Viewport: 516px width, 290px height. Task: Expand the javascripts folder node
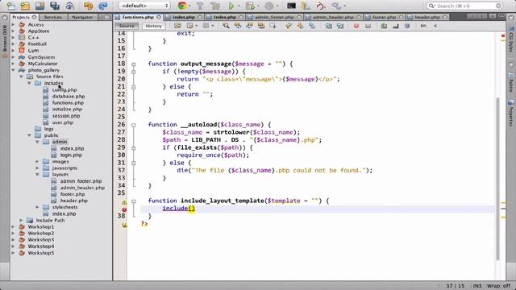tap(37, 168)
